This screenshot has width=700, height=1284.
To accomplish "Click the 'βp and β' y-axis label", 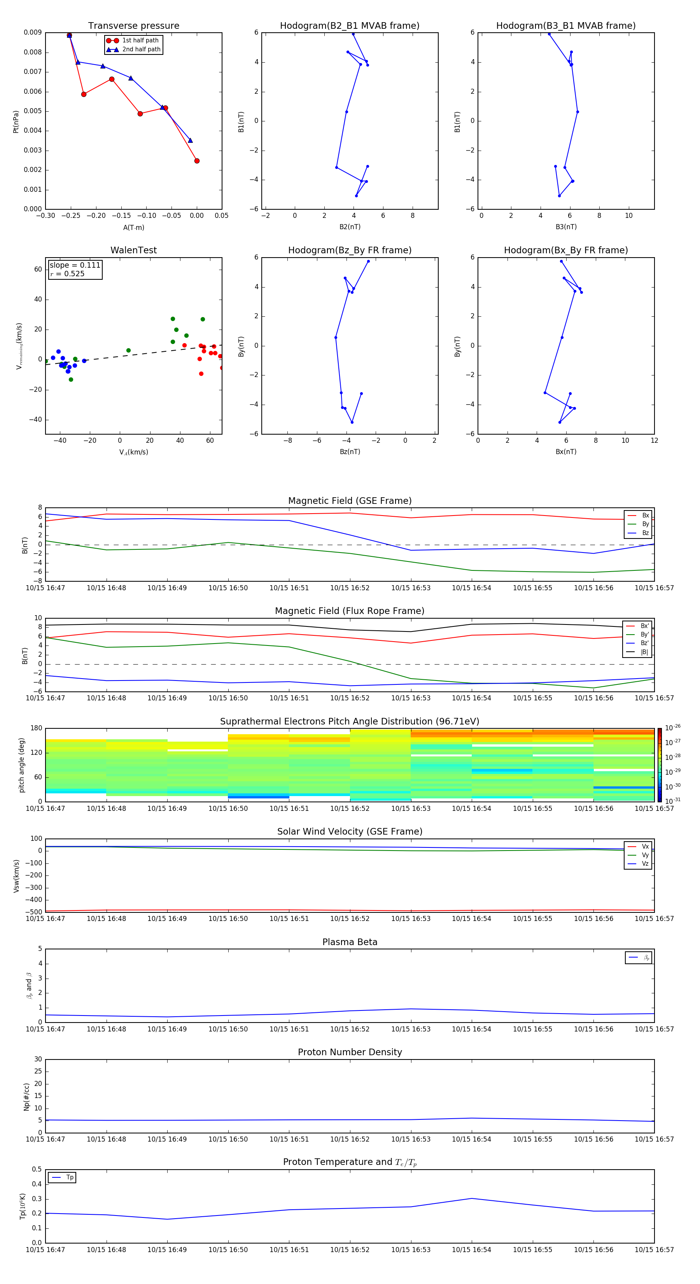I will 29,986.
